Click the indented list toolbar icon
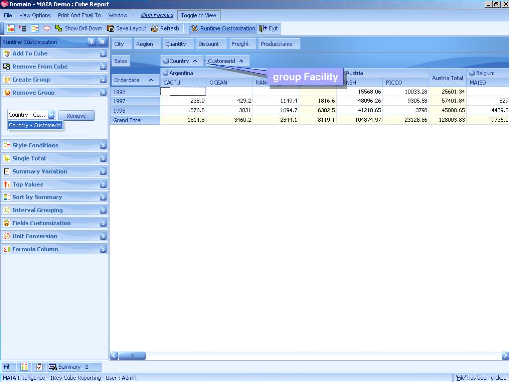 [x=22, y=28]
